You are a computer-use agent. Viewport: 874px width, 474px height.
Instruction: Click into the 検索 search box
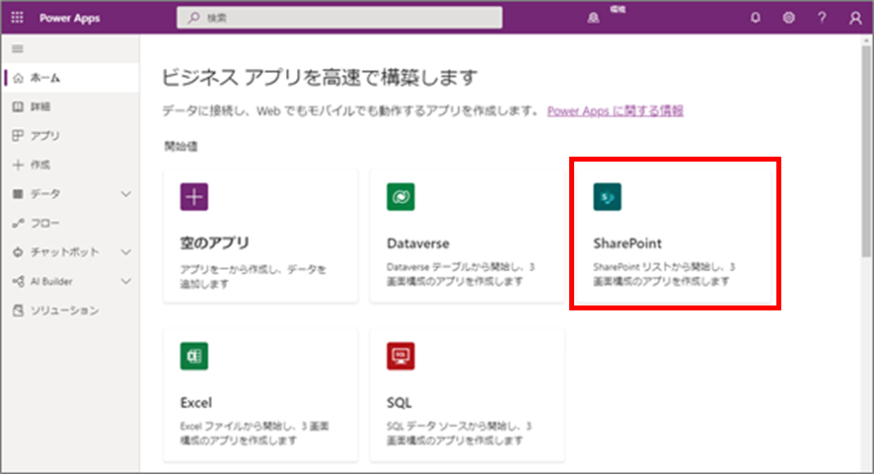click(x=339, y=18)
